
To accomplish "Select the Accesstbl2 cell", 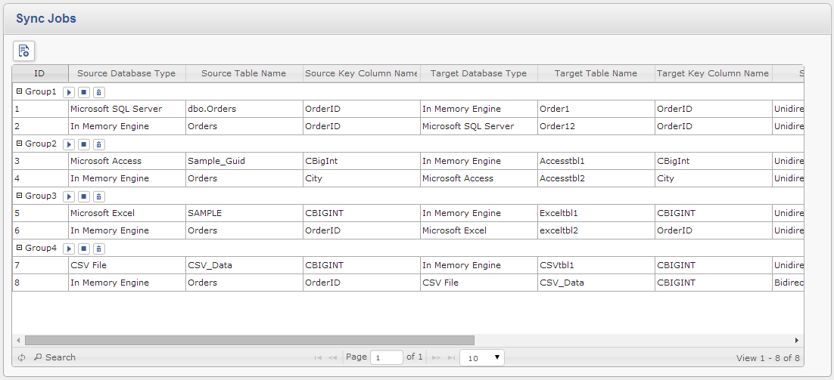I will pos(596,178).
